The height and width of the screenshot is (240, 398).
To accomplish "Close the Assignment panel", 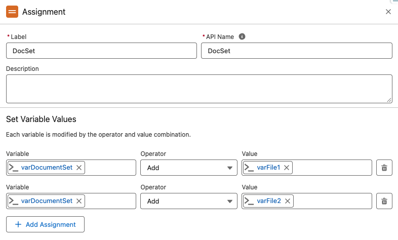I will [388, 12].
